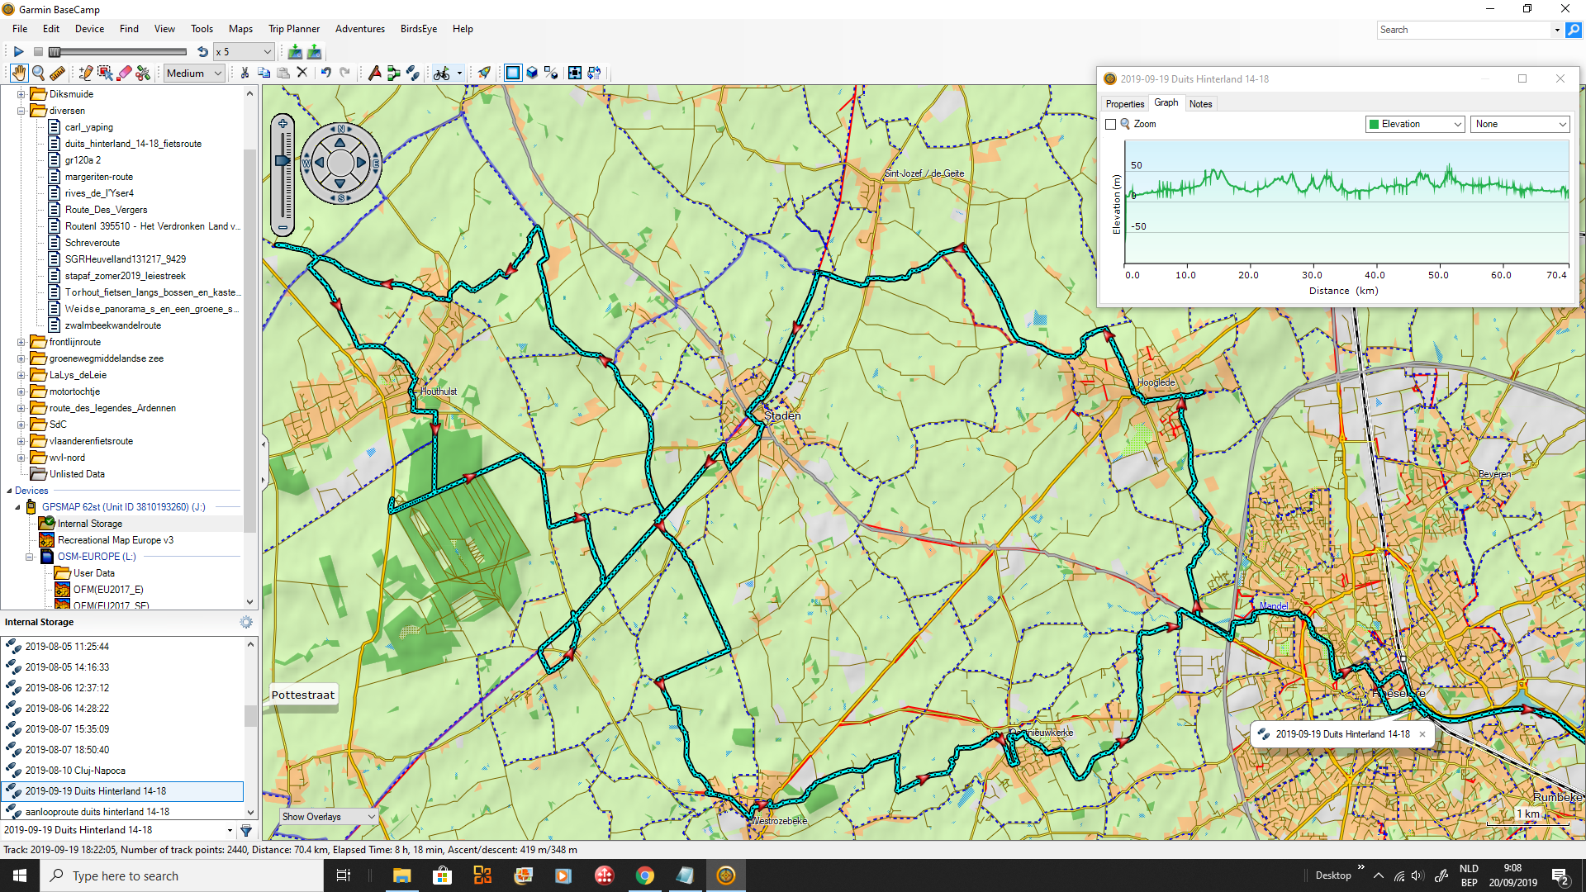The height and width of the screenshot is (892, 1586).
Task: Click the Stop playback button
Action: (37, 51)
